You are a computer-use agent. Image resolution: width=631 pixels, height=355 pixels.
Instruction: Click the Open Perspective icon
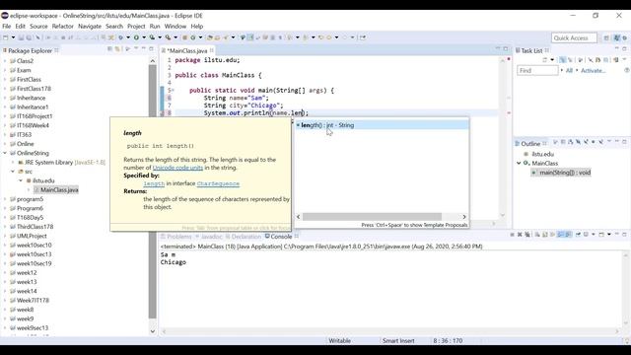[x=606, y=37]
